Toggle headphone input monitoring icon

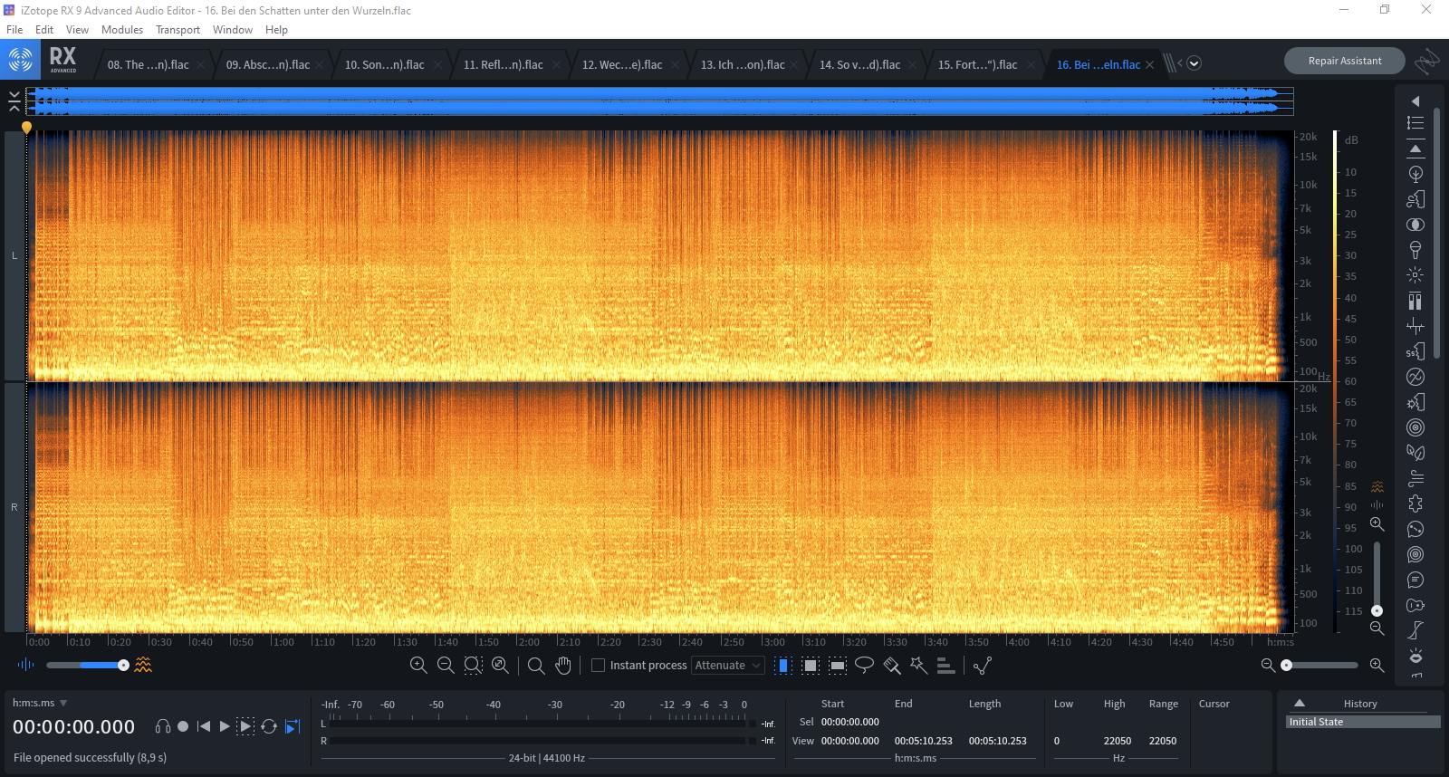pos(163,726)
